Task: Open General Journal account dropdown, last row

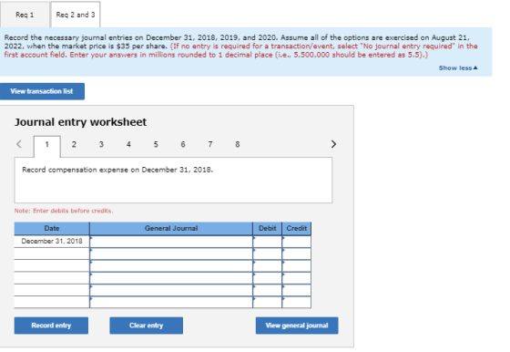Action: pos(171,302)
